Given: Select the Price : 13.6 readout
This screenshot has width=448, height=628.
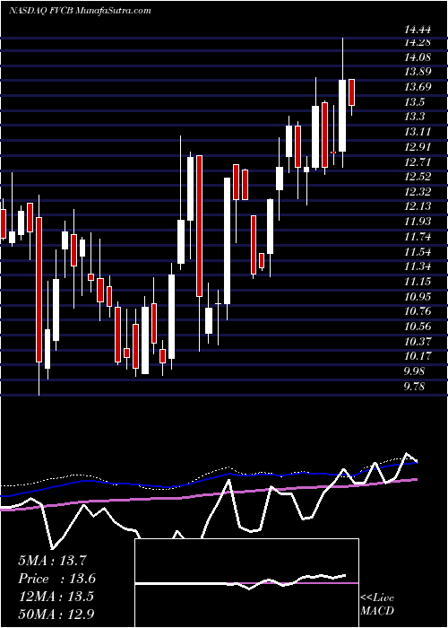Looking at the screenshot, I should [56, 579].
